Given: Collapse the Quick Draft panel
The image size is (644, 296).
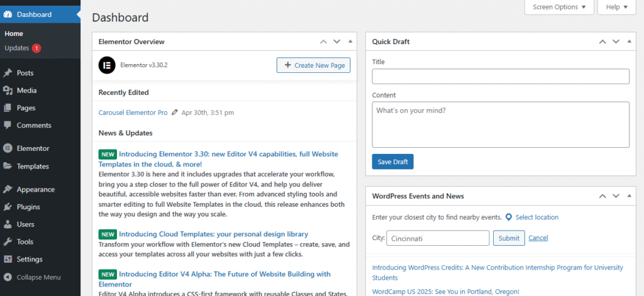Looking at the screenshot, I should (629, 41).
